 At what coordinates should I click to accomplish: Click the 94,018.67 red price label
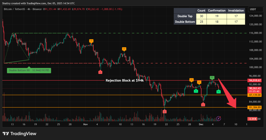tap(255, 81)
